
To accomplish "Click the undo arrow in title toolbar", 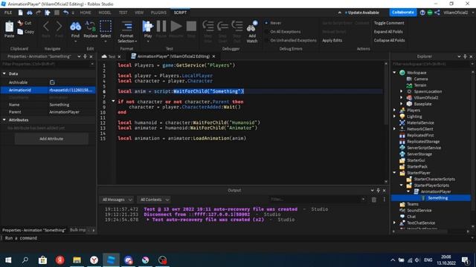I will point(66,13).
